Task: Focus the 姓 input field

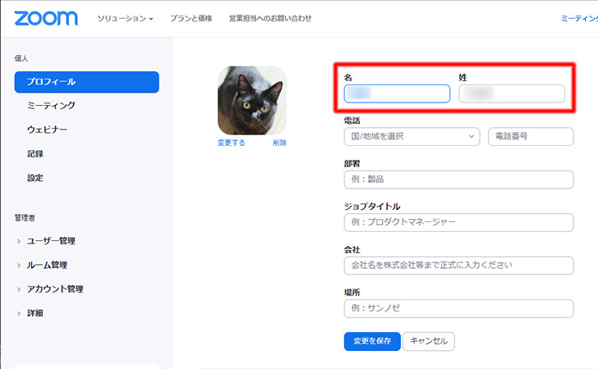Action: point(512,93)
